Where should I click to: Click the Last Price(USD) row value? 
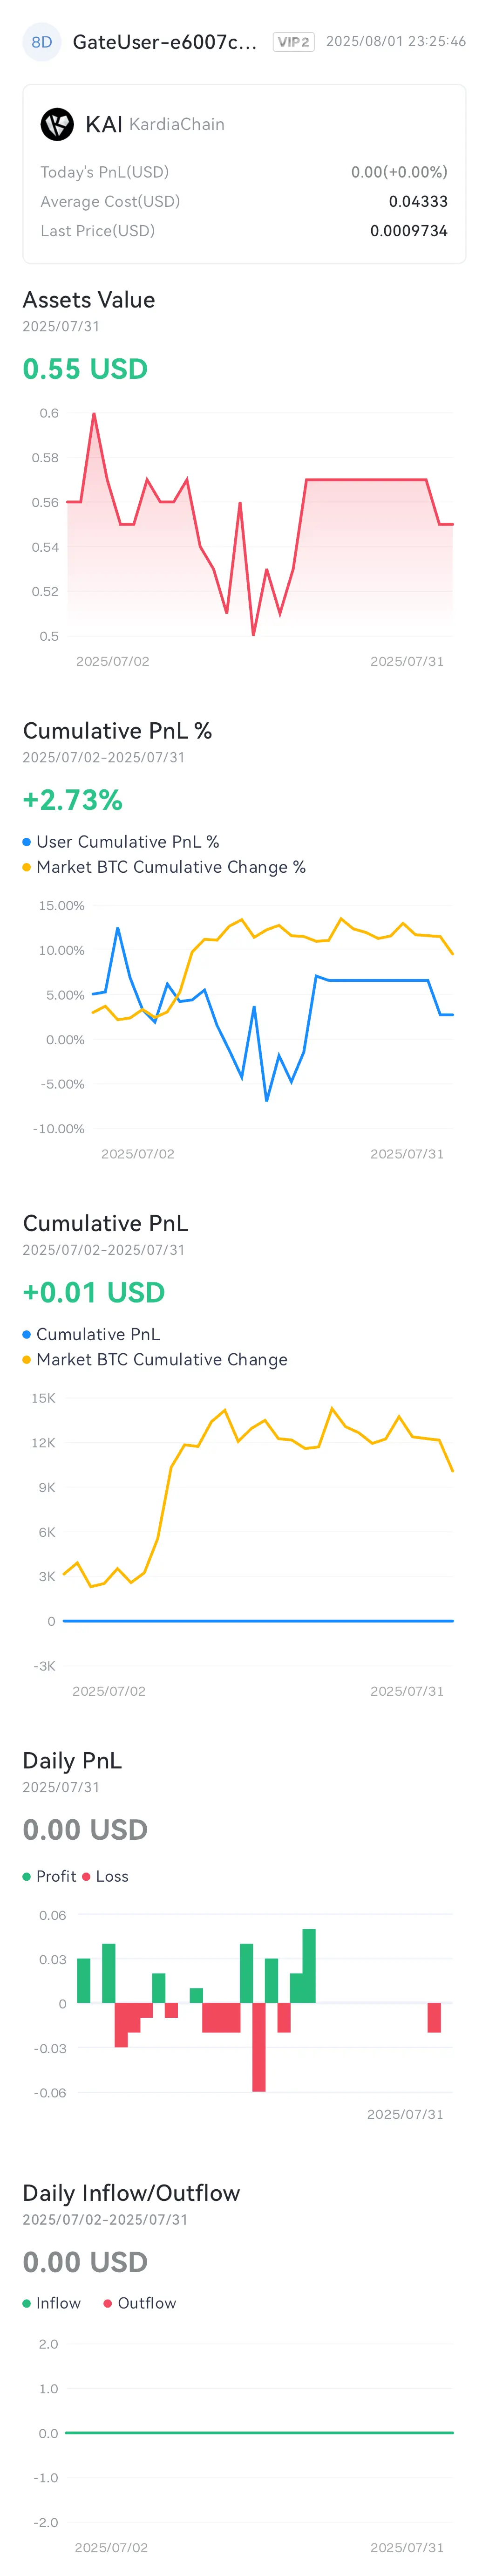[409, 231]
